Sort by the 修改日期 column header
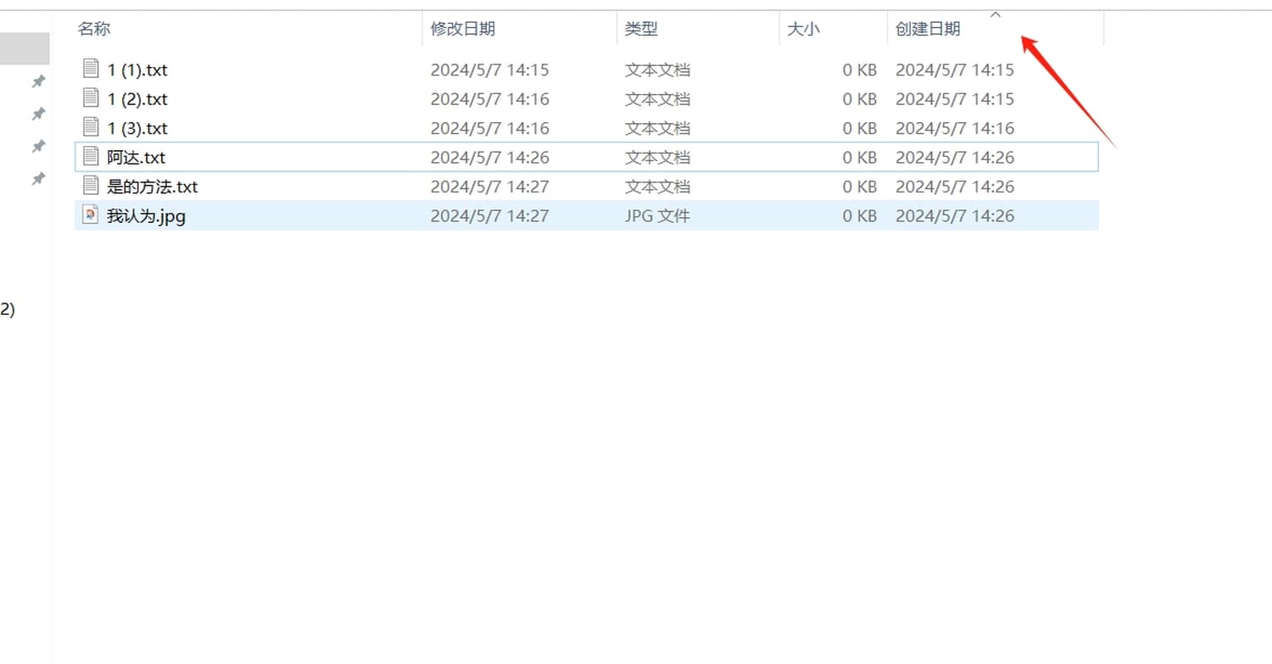The width and height of the screenshot is (1272, 664). click(x=462, y=29)
